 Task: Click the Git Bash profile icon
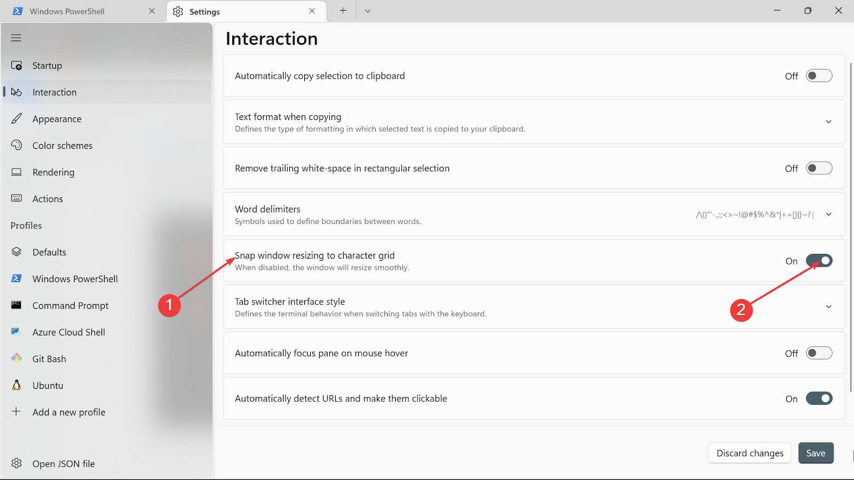coord(17,358)
